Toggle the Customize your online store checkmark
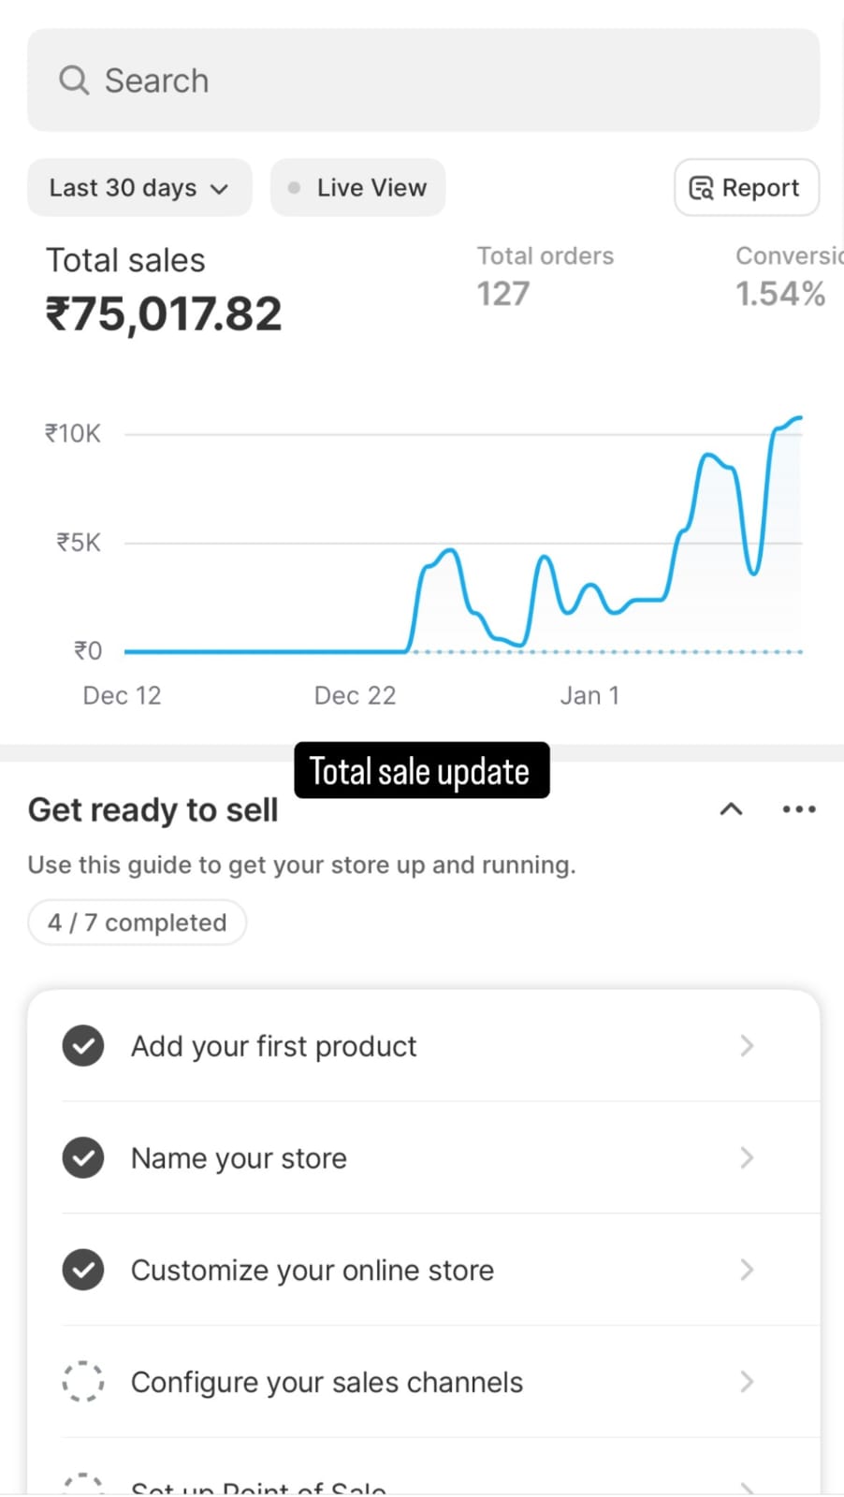844x1497 pixels. point(83,1270)
